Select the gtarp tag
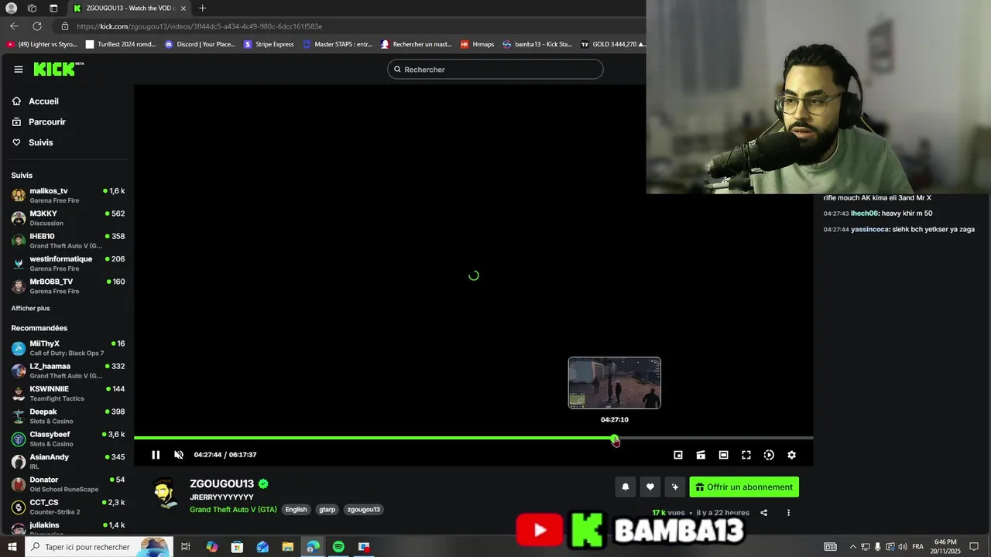991x557 pixels. click(327, 509)
